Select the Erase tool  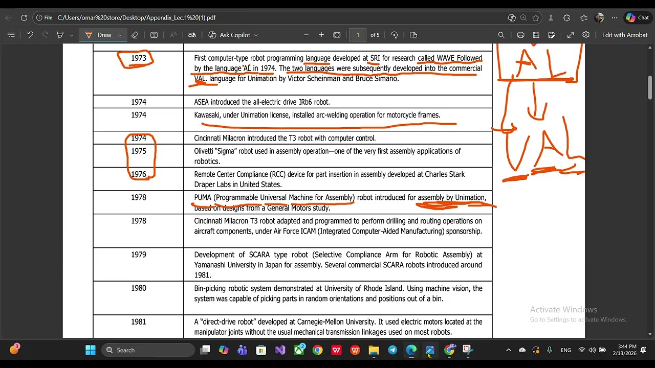(x=135, y=35)
